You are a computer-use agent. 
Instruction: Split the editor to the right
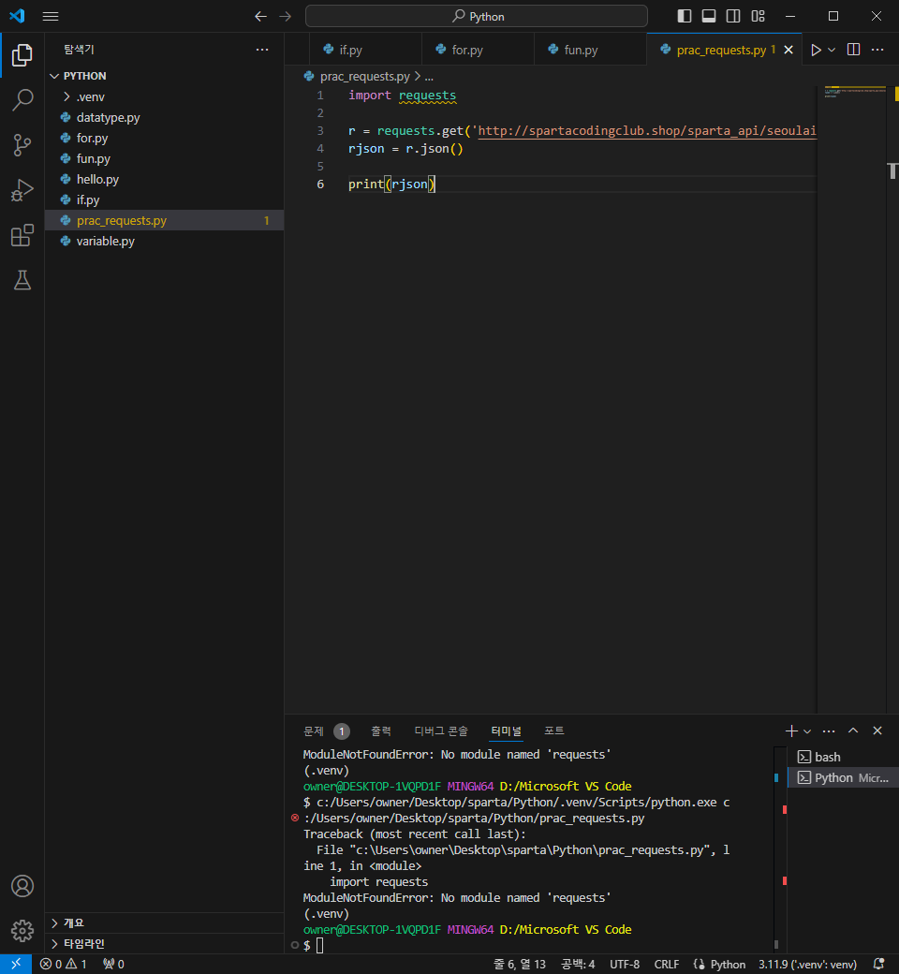point(854,50)
